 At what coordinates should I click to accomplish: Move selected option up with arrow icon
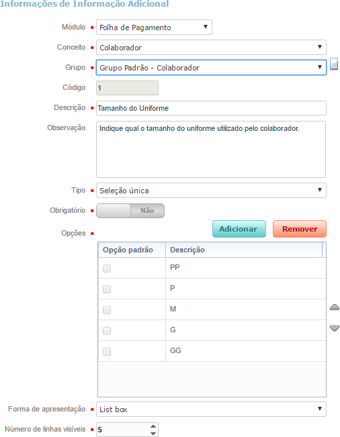click(335, 307)
